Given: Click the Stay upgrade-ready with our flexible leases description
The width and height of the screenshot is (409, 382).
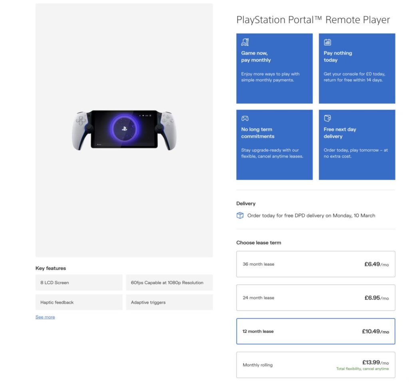Looking at the screenshot, I should [272, 153].
